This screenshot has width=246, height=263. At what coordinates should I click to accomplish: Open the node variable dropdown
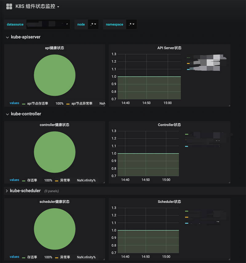pyautogui.click(x=93, y=24)
